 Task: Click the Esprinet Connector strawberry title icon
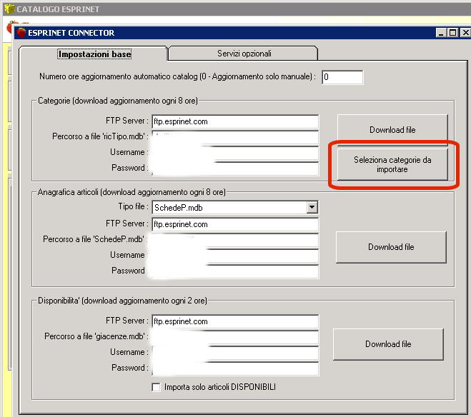[x=21, y=32]
